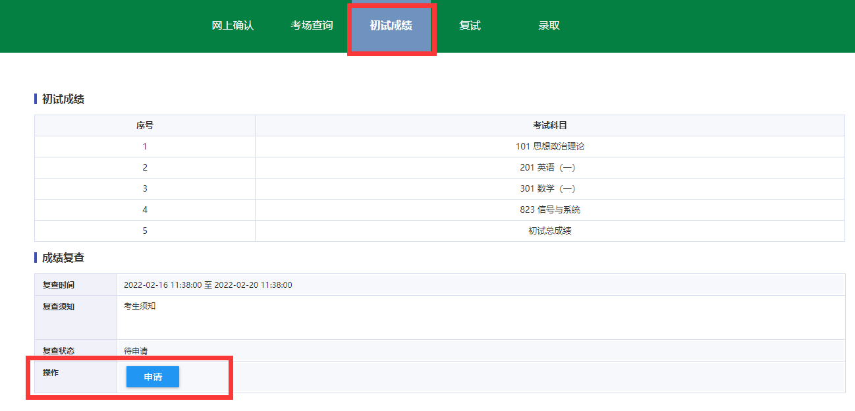This screenshot has height=411, width=855.
Task: Select the 初试成绩 tab
Action: 391,26
